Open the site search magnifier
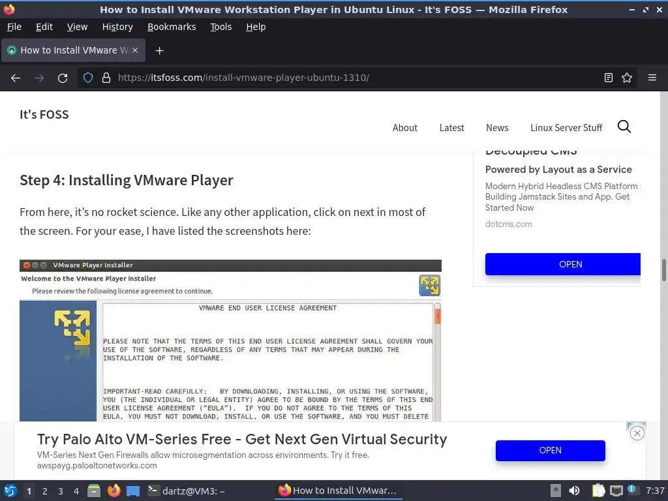The width and height of the screenshot is (668, 501). click(x=624, y=127)
